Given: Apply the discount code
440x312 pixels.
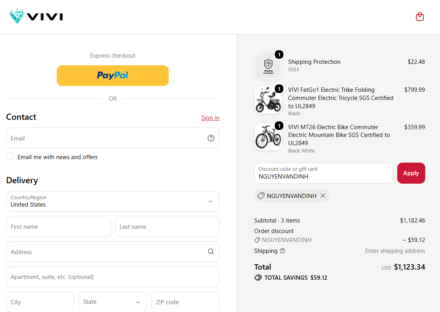Looking at the screenshot, I should 411,173.
